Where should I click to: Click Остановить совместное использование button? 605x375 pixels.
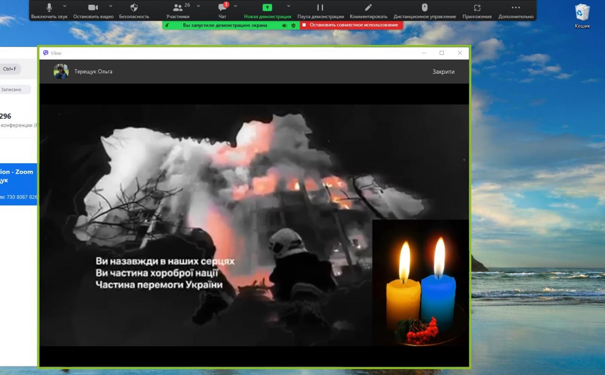tap(351, 25)
